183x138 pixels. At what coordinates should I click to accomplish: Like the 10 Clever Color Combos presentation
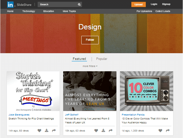click(160, 130)
